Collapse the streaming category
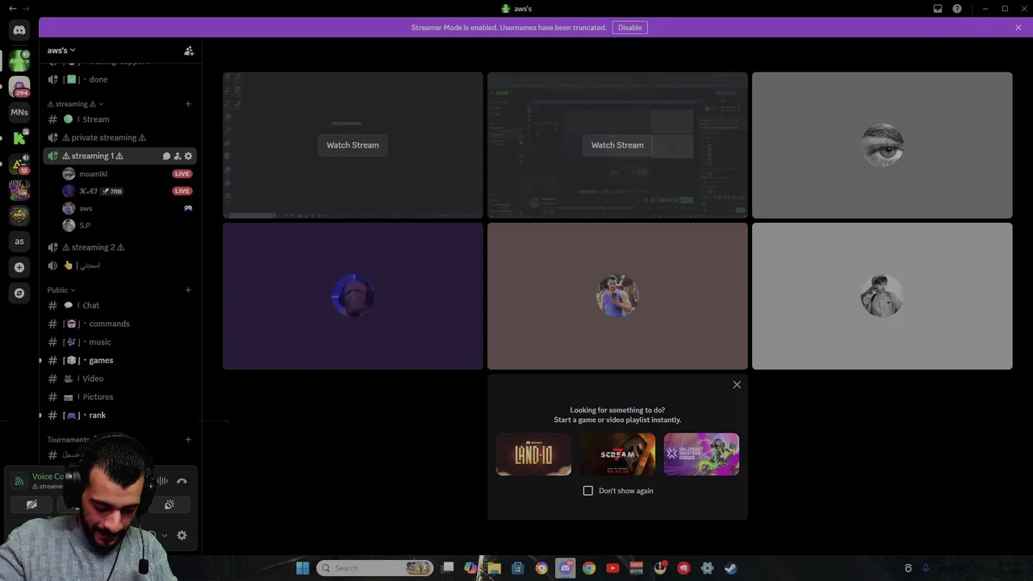Image resolution: width=1033 pixels, height=581 pixels. pyautogui.click(x=75, y=104)
